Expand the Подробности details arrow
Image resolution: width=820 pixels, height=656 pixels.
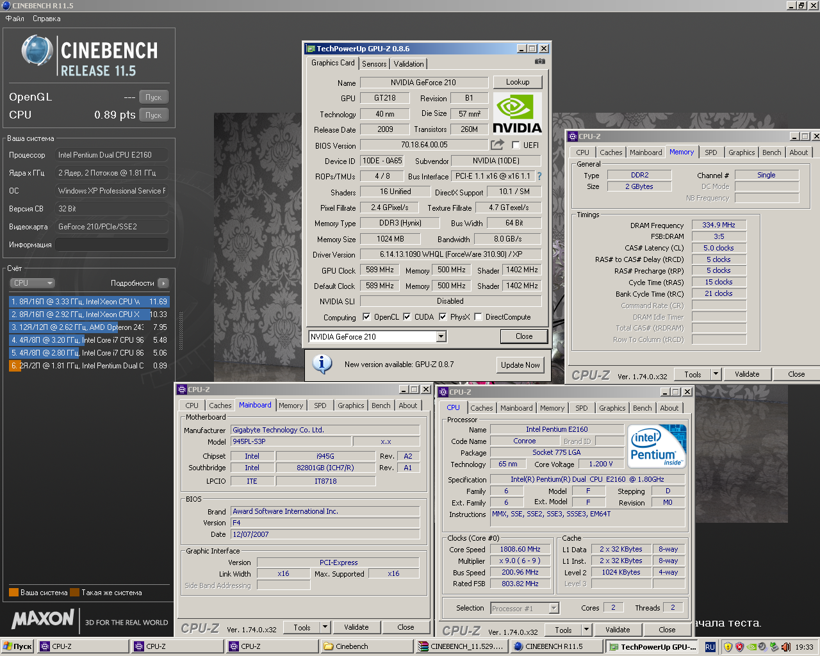[x=163, y=283]
